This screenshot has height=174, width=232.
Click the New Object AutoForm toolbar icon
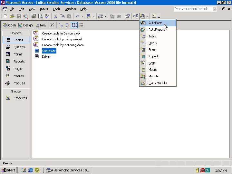142,16
